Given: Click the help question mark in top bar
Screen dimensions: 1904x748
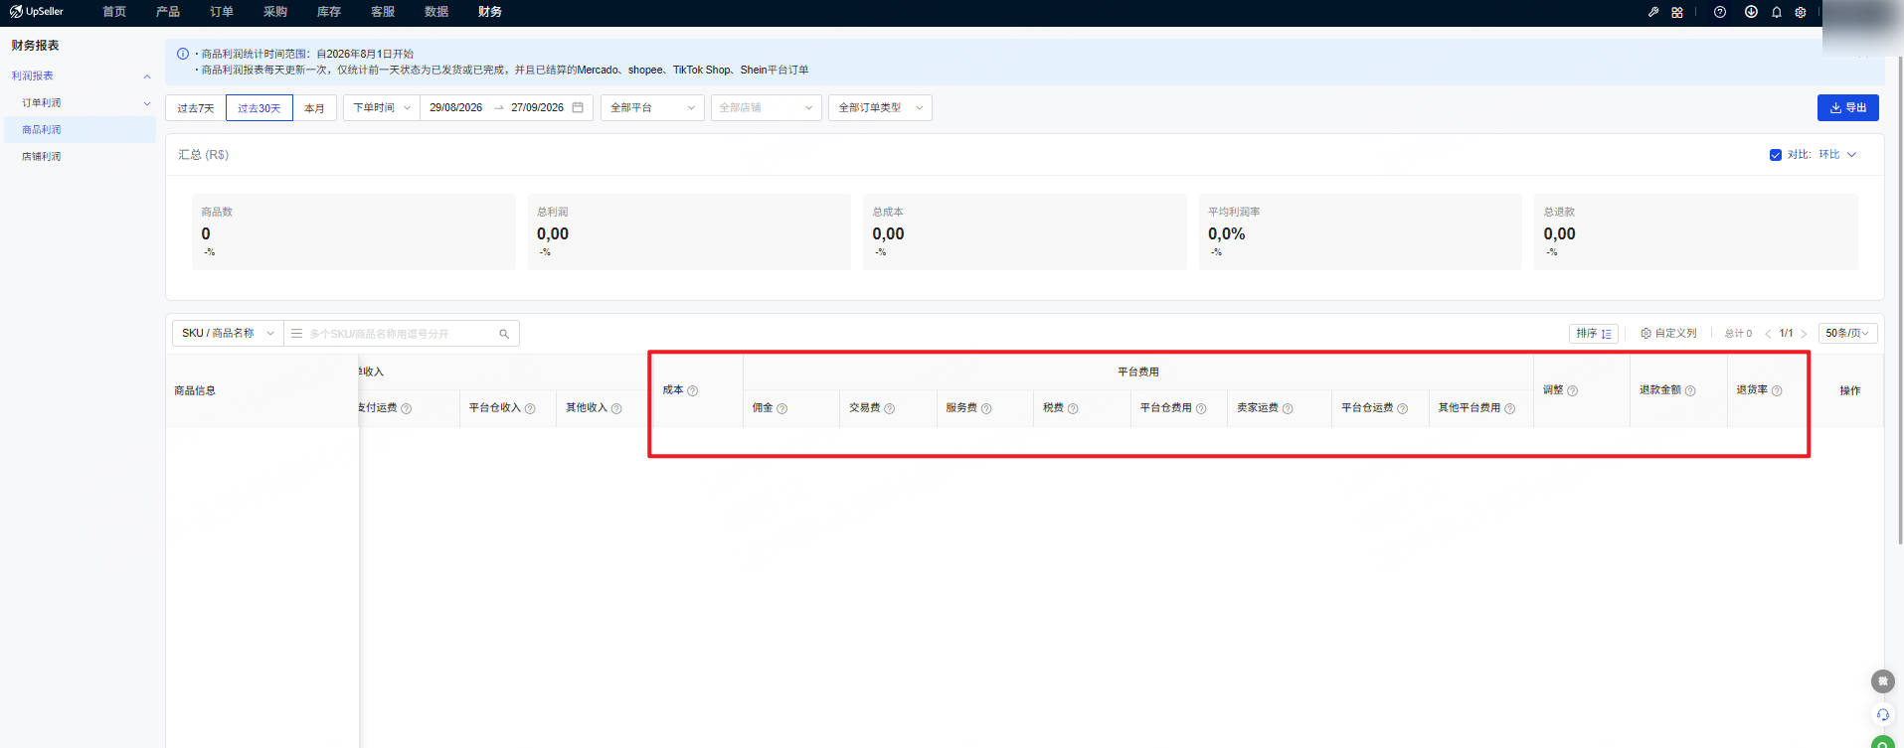Looking at the screenshot, I should (x=1720, y=12).
